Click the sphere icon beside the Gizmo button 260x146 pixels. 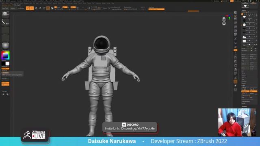coord(52,8)
